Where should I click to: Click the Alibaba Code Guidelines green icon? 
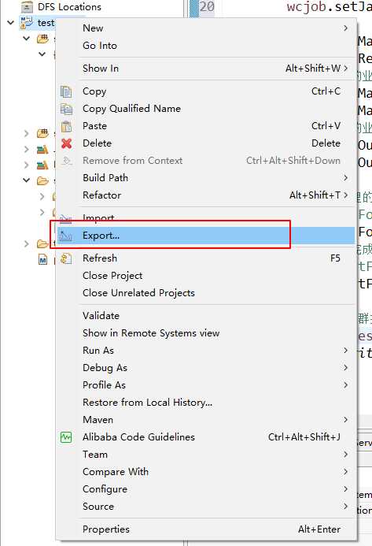(66, 437)
